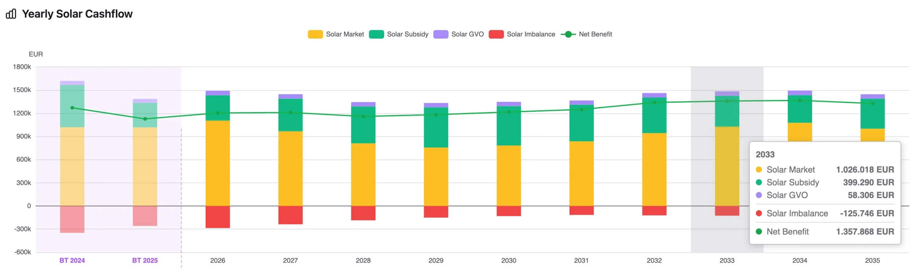Click the 2028 red Solar Imbalance bar
917x274 pixels.
coord(363,213)
